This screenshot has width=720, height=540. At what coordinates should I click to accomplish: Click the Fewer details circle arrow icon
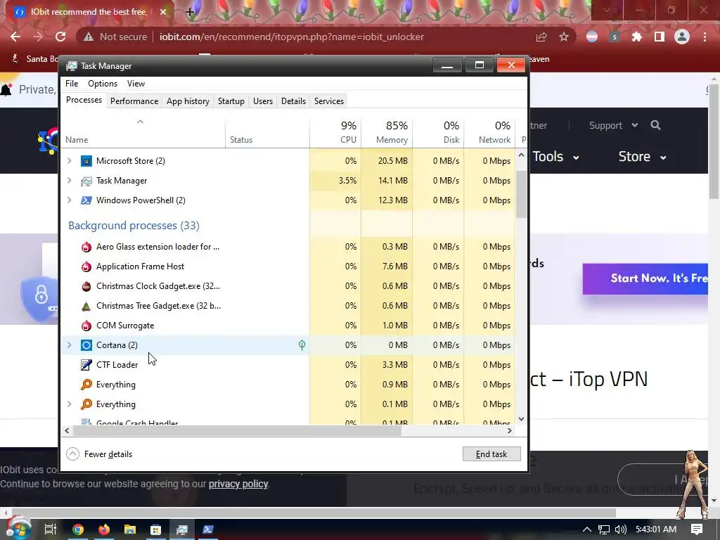[72, 454]
